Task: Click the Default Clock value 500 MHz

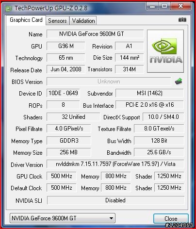Action: (62, 188)
